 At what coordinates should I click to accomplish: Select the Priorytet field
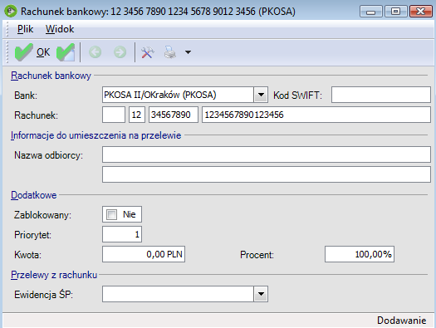pyautogui.click(x=122, y=234)
